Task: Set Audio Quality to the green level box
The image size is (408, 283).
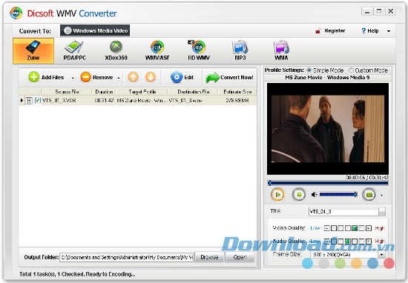Action: [x=347, y=242]
